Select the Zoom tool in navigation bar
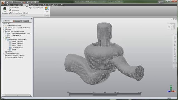Viewport: 178px width, 100px height. [x=175, y=45]
